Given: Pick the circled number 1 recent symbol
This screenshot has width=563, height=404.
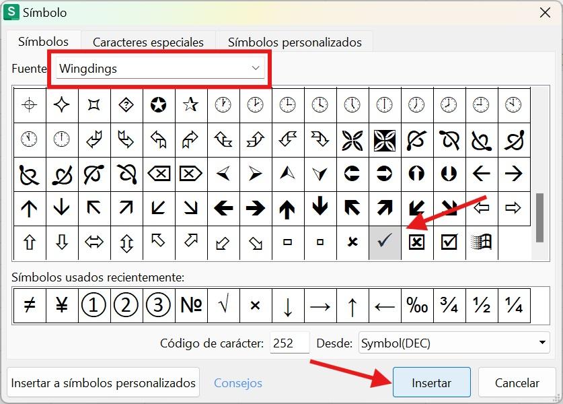Looking at the screenshot, I should tap(94, 306).
